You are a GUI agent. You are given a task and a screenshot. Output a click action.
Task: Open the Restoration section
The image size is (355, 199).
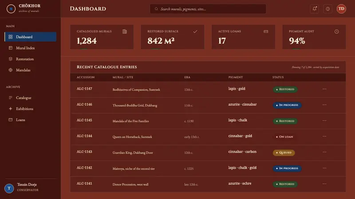coord(30,59)
